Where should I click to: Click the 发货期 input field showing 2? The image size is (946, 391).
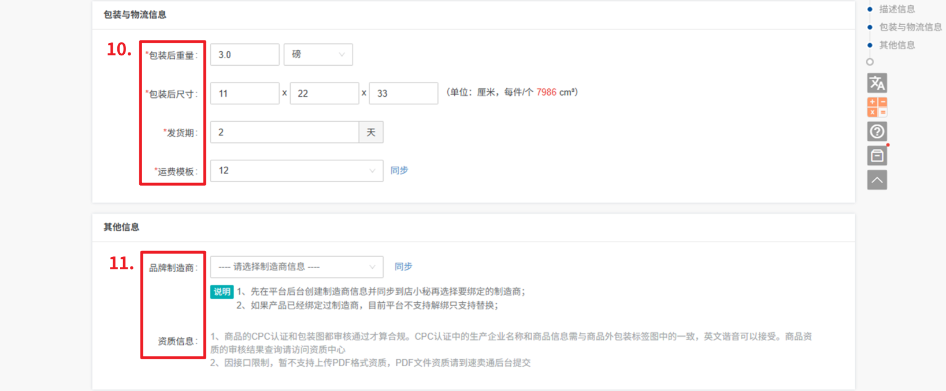point(284,132)
